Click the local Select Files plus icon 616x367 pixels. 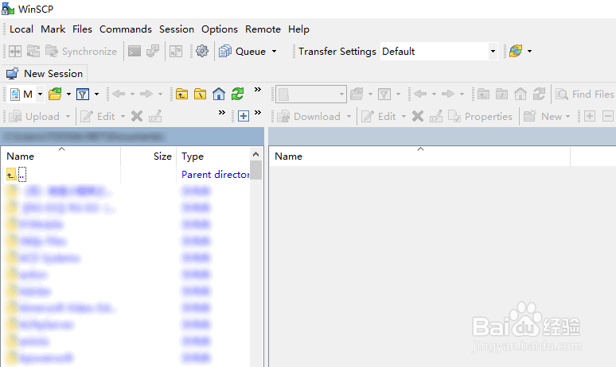[x=244, y=117]
